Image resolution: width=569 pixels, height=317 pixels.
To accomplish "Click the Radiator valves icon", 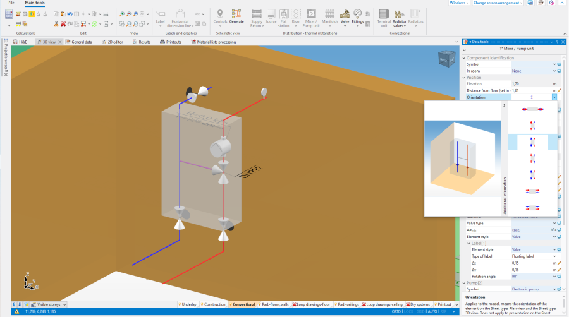I will click(399, 18).
